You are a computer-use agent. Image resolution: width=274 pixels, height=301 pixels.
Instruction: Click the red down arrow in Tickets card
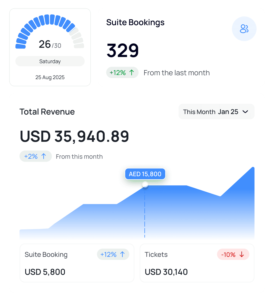(x=241, y=254)
